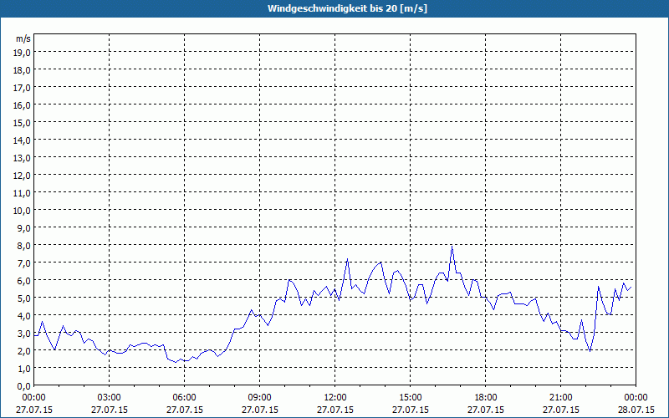Select the "2,0" y-axis label
Image resolution: width=669 pixels, height=418 pixels.
click(x=23, y=350)
